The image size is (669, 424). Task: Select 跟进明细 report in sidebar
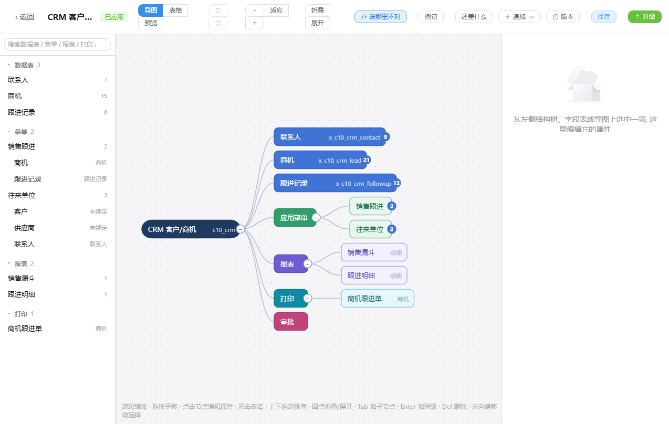pyautogui.click(x=57, y=294)
